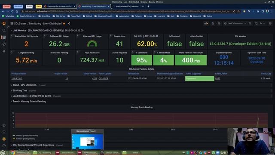This screenshot has height=155, width=275.
Task: Switch to the imajaydwivedi/SQLMonitor tab
Action: tap(128, 6)
